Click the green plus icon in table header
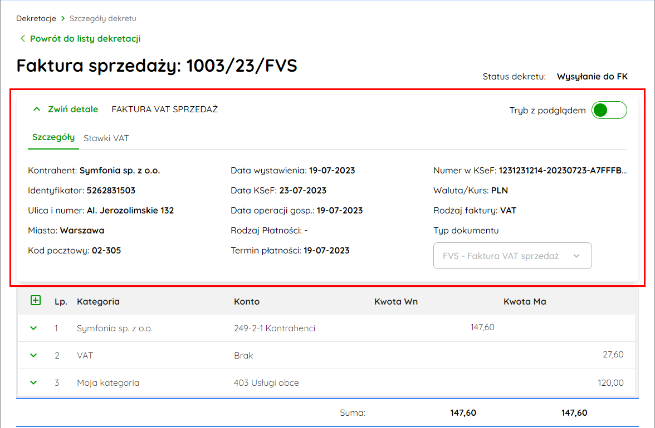The height and width of the screenshot is (428, 655). pos(36,300)
